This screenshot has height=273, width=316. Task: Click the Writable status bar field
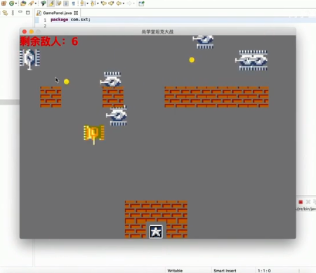click(x=175, y=270)
